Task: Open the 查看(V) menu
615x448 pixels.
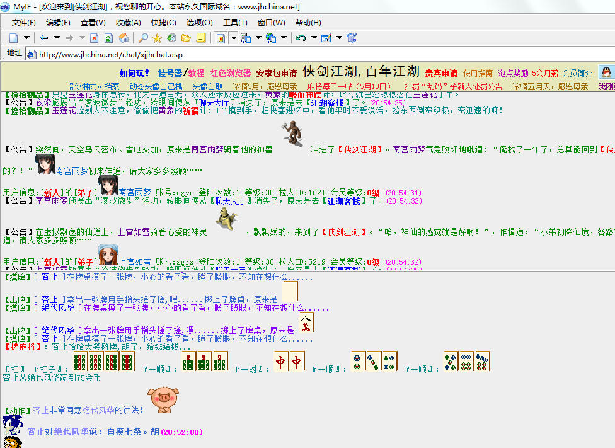Action: click(x=93, y=23)
